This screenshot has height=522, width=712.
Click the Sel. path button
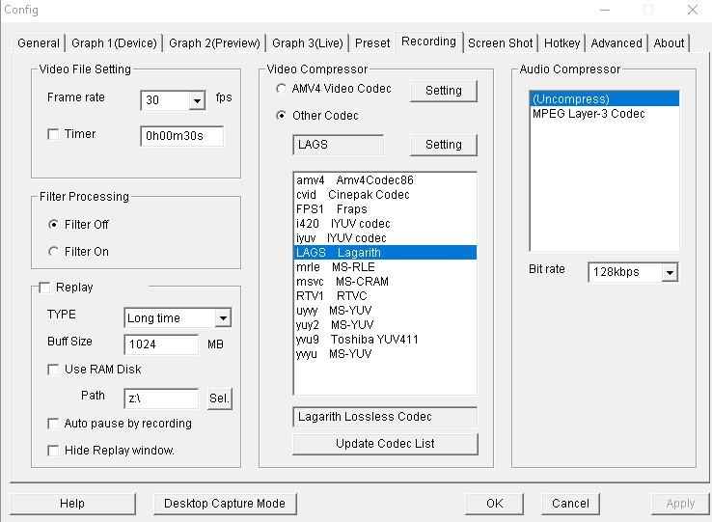point(219,398)
